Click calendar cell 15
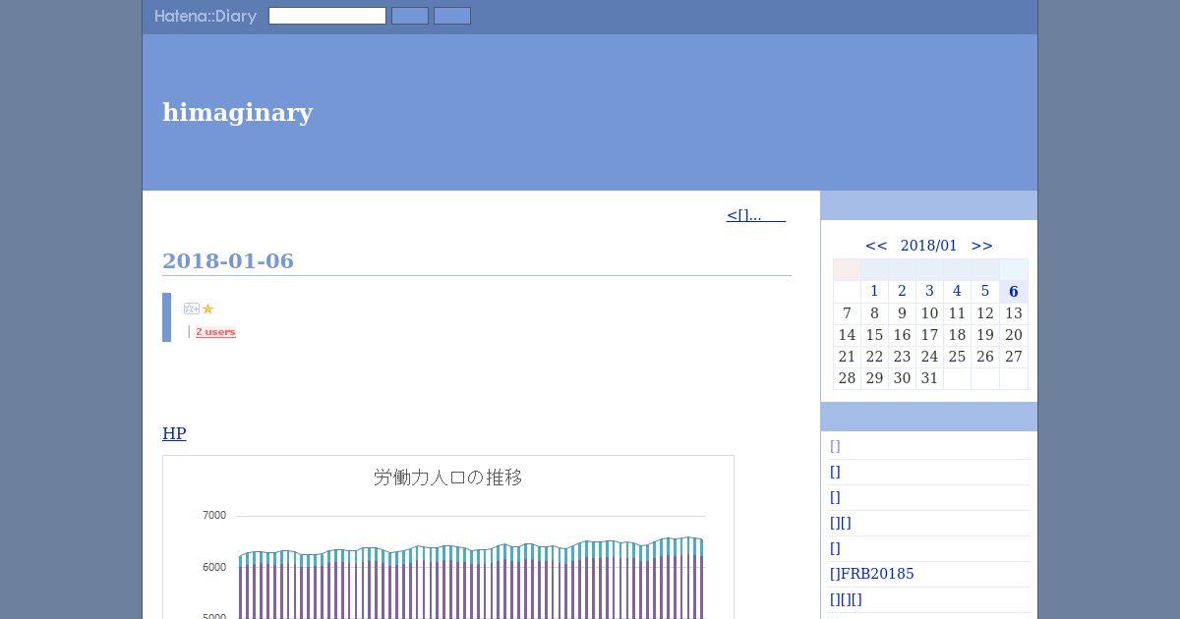 click(x=874, y=335)
